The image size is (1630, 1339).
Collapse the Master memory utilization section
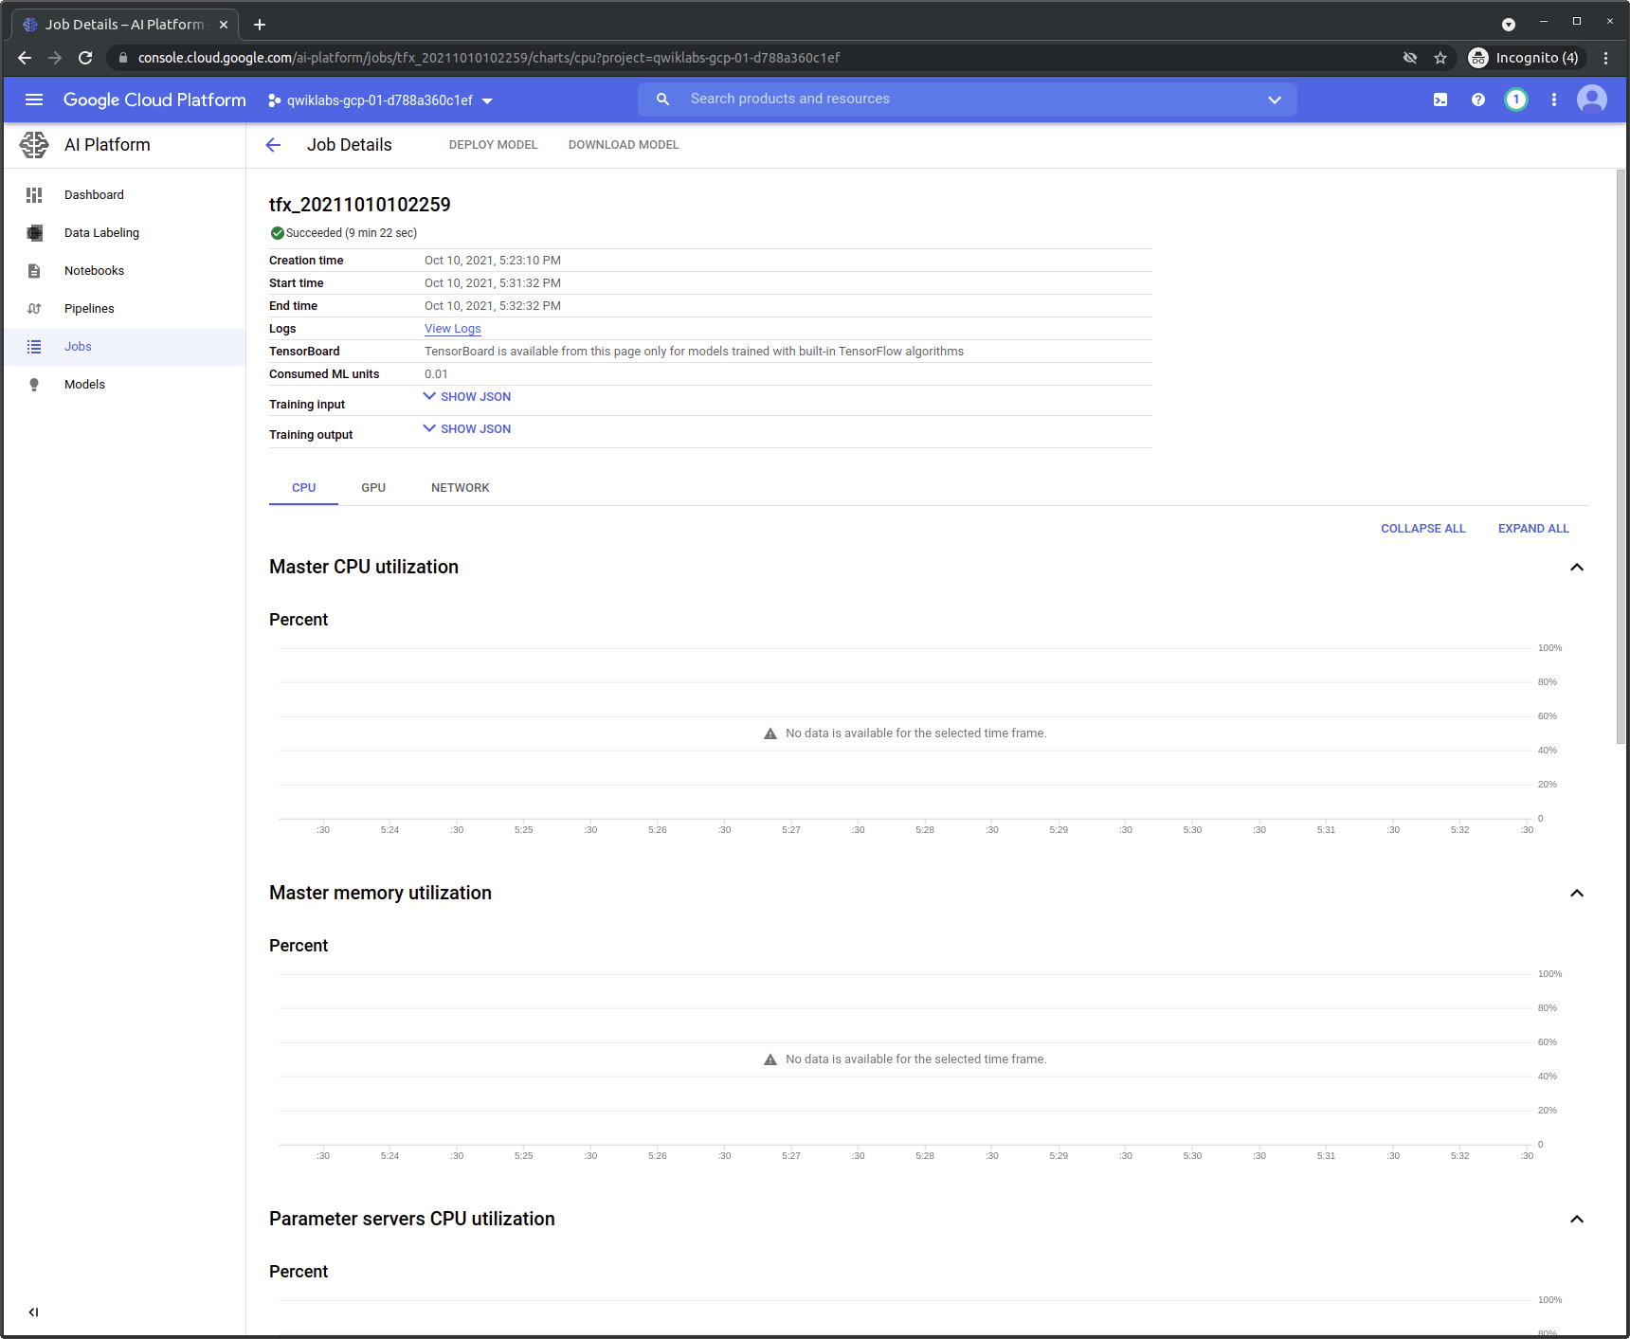click(x=1577, y=894)
